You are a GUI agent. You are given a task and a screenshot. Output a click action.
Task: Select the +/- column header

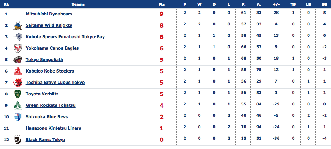[x=276, y=4]
